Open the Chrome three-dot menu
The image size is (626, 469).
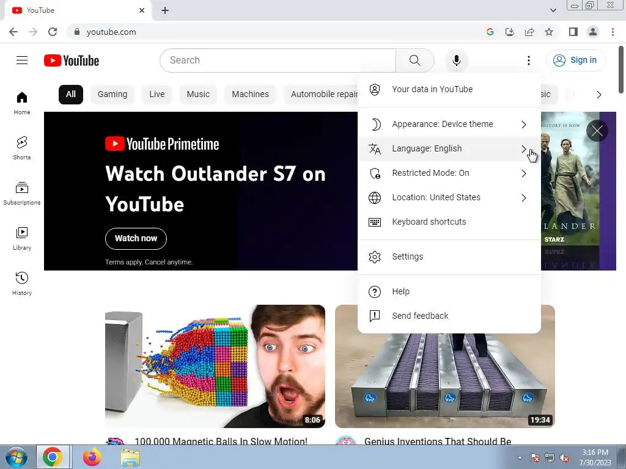(613, 32)
